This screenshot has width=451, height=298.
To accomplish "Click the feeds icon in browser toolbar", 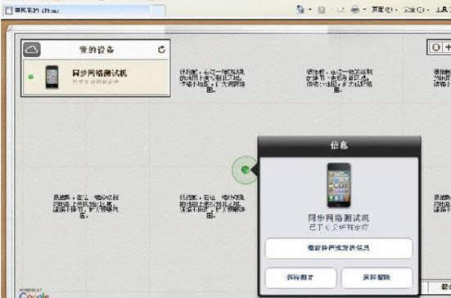I will coord(322,10).
